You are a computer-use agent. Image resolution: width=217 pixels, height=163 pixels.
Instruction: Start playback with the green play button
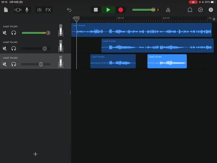[108, 10]
